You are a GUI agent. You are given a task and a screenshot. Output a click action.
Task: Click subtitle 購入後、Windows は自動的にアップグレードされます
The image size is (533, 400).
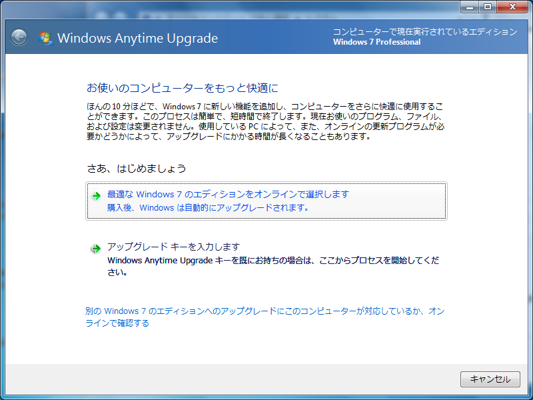208,207
